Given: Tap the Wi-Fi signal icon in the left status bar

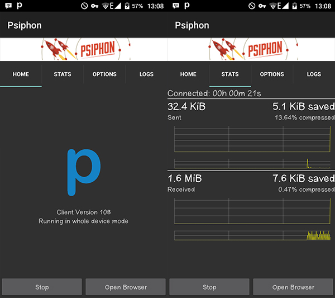Looking at the screenshot, I should 106,6.
